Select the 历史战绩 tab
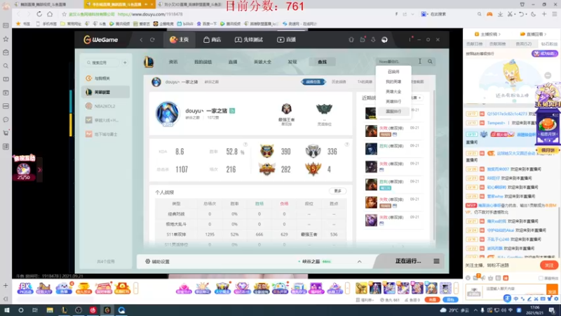 (339, 81)
